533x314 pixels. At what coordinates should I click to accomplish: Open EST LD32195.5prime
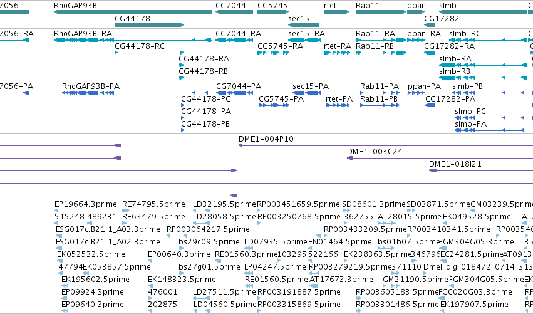pos(224,204)
